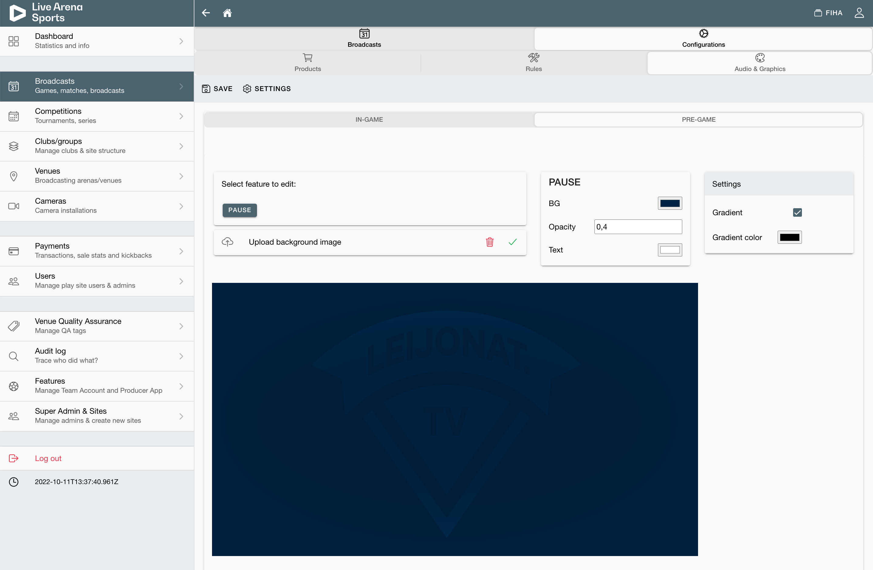Viewport: 873px width, 570px height.
Task: Click the SETTINGS button label
Action: click(272, 89)
